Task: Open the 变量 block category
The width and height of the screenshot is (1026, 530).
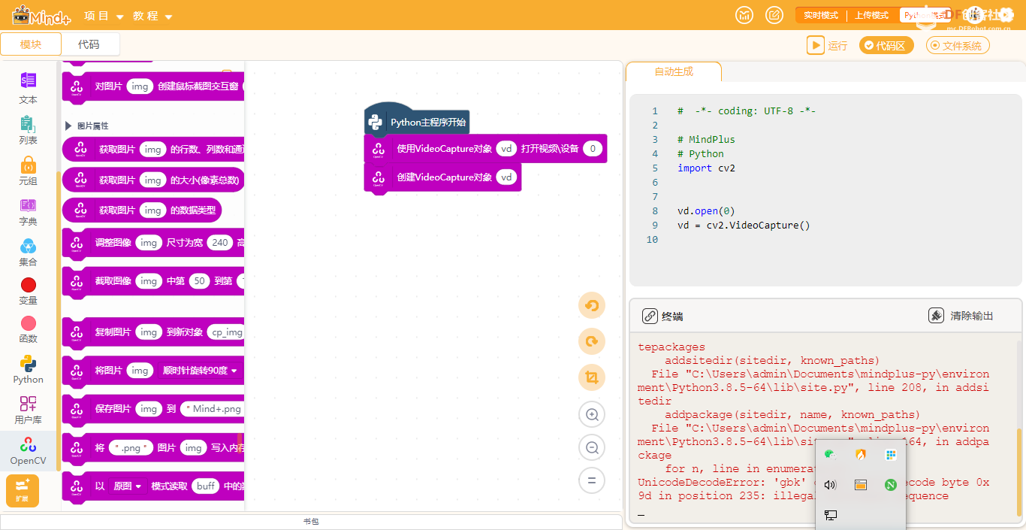Action: (x=28, y=291)
